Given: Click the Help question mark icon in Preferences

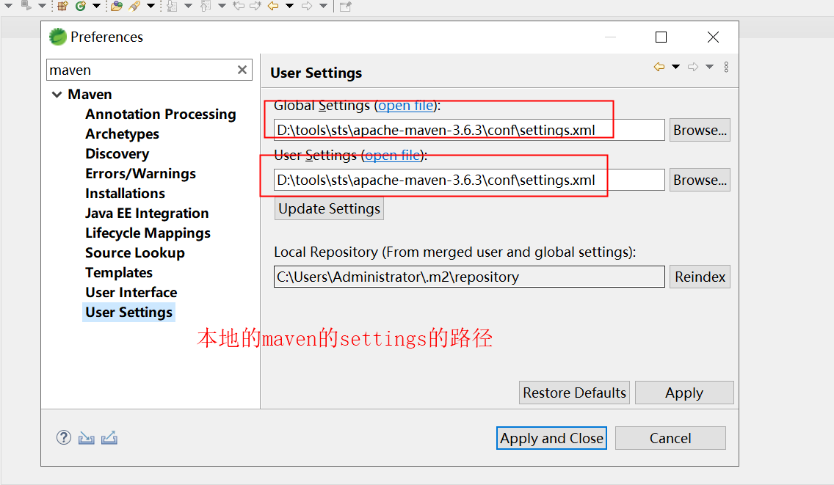Looking at the screenshot, I should (x=63, y=437).
